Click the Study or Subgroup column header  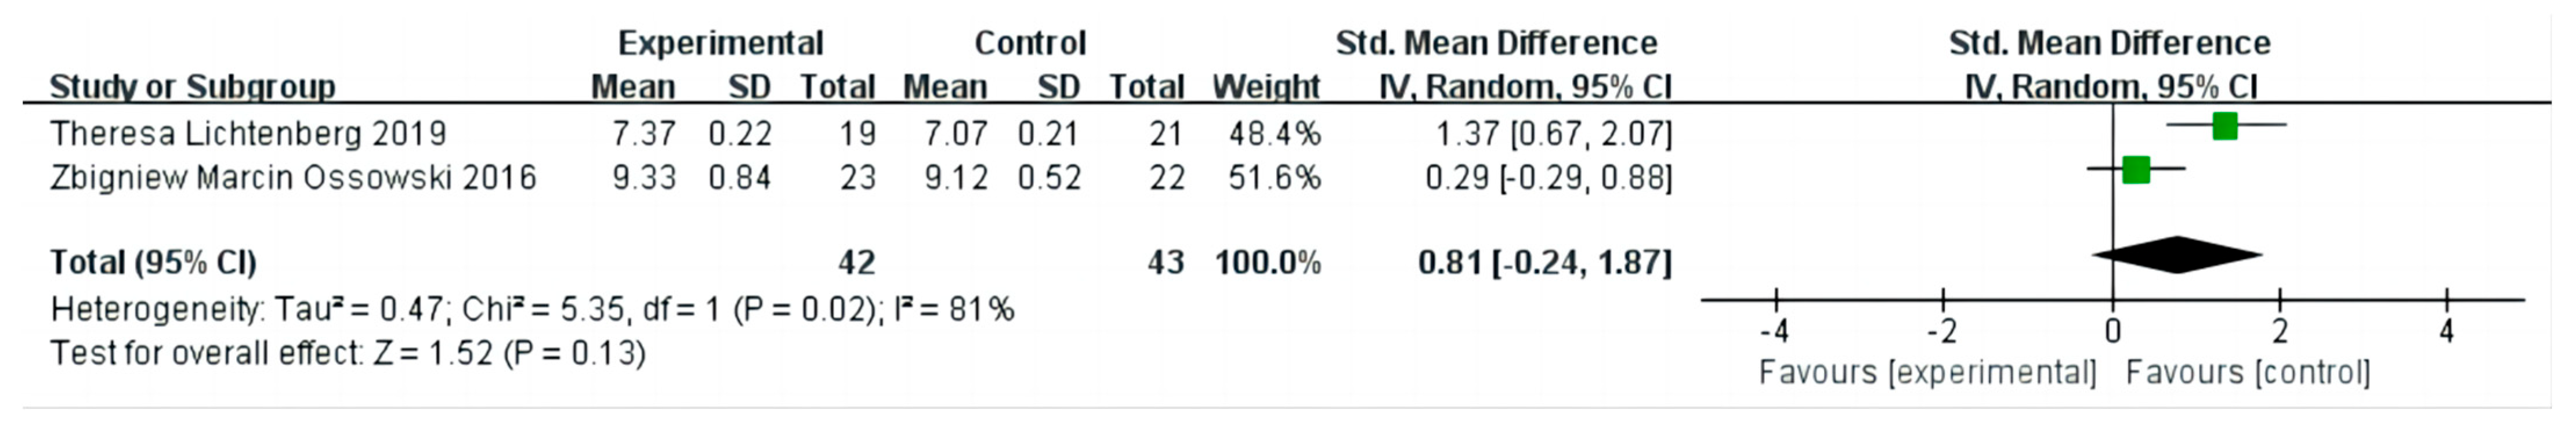[x=192, y=87]
